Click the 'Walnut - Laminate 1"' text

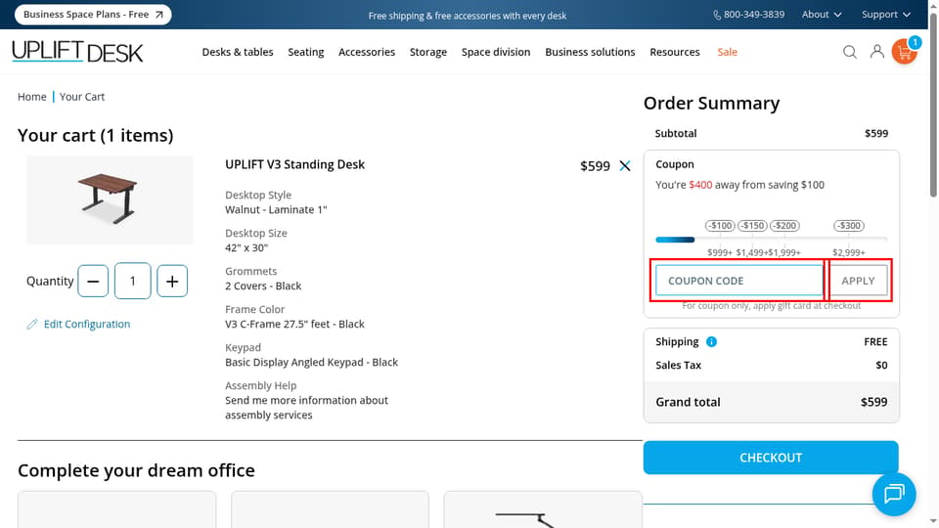tap(276, 209)
